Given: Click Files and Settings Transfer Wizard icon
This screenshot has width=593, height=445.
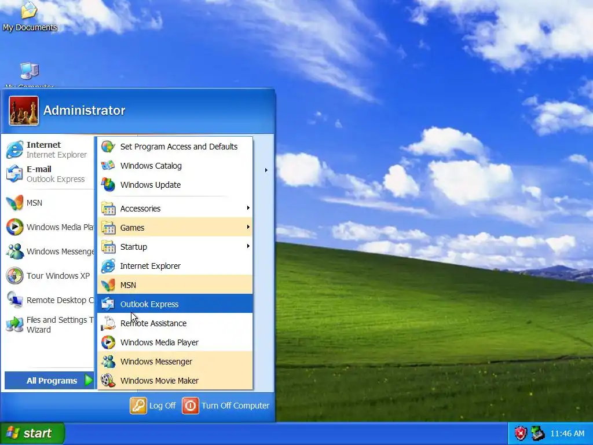Looking at the screenshot, I should click(14, 324).
